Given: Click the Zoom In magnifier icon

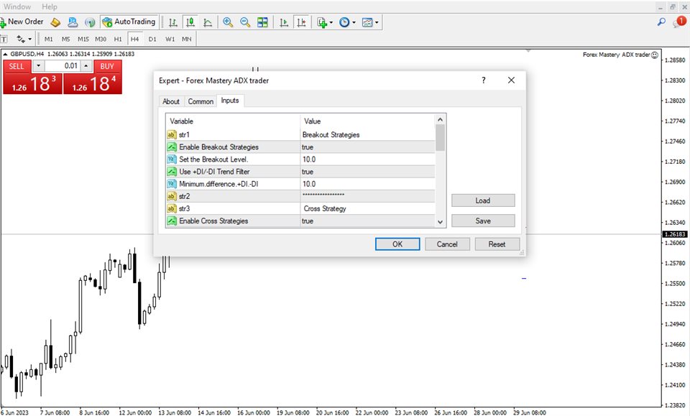Looking at the screenshot, I should pyautogui.click(x=228, y=22).
